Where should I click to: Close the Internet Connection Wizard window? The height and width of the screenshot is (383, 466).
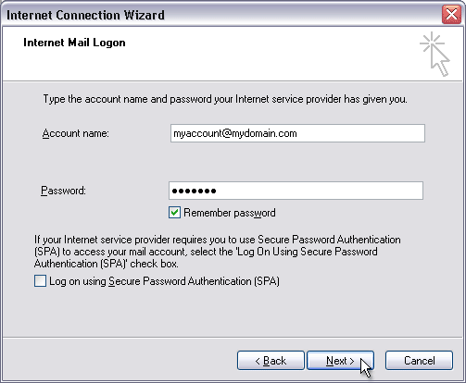coord(451,14)
